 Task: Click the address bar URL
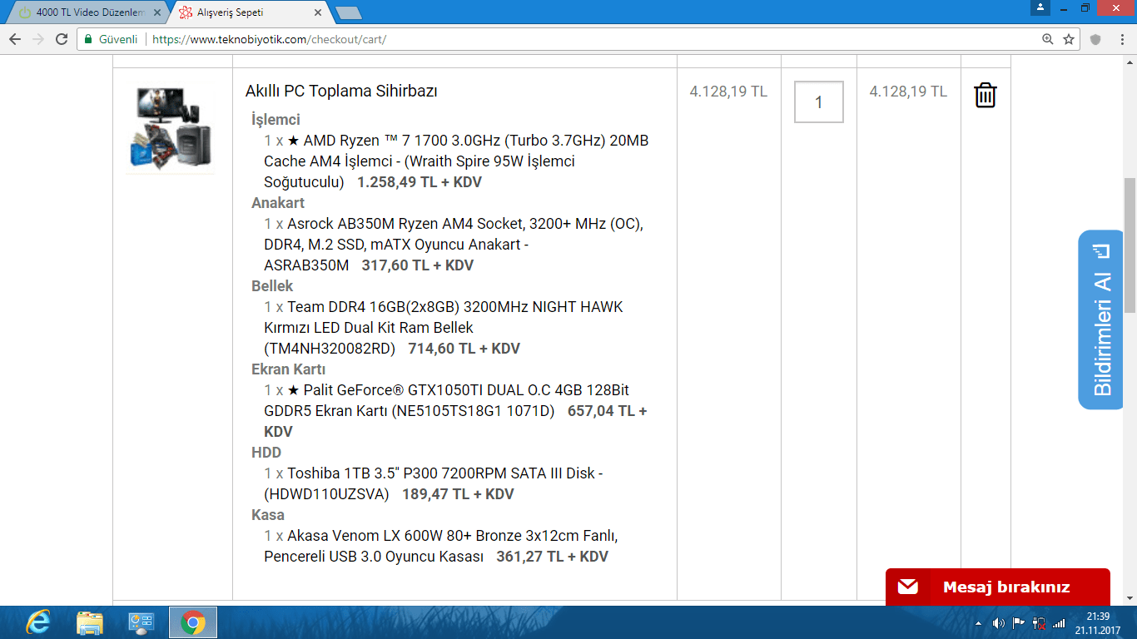tap(270, 39)
